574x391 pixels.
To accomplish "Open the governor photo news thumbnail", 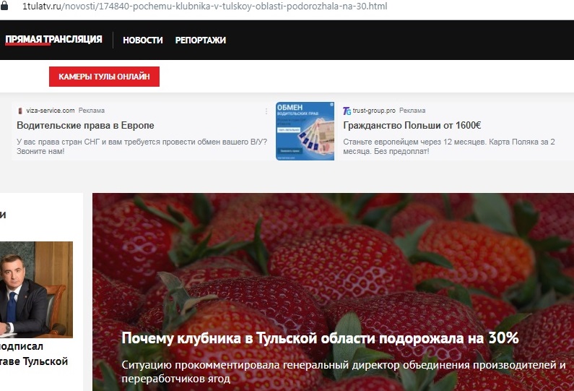I will coord(36,290).
